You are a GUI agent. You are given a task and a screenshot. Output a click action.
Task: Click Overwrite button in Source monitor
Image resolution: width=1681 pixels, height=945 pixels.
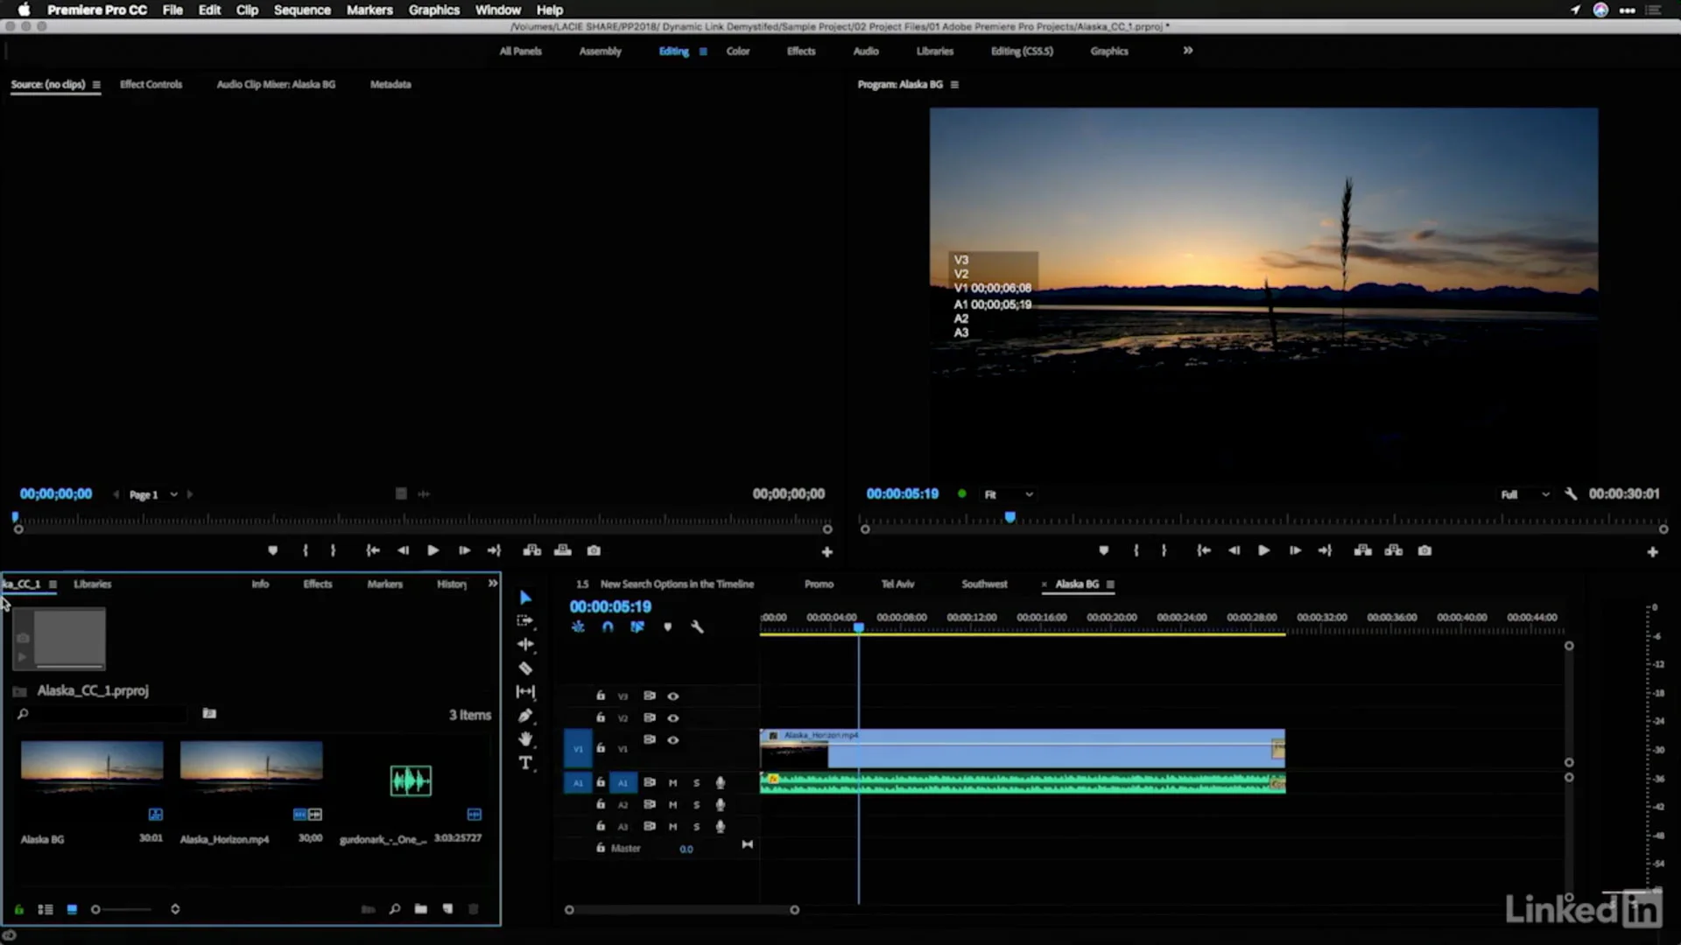[x=563, y=550]
